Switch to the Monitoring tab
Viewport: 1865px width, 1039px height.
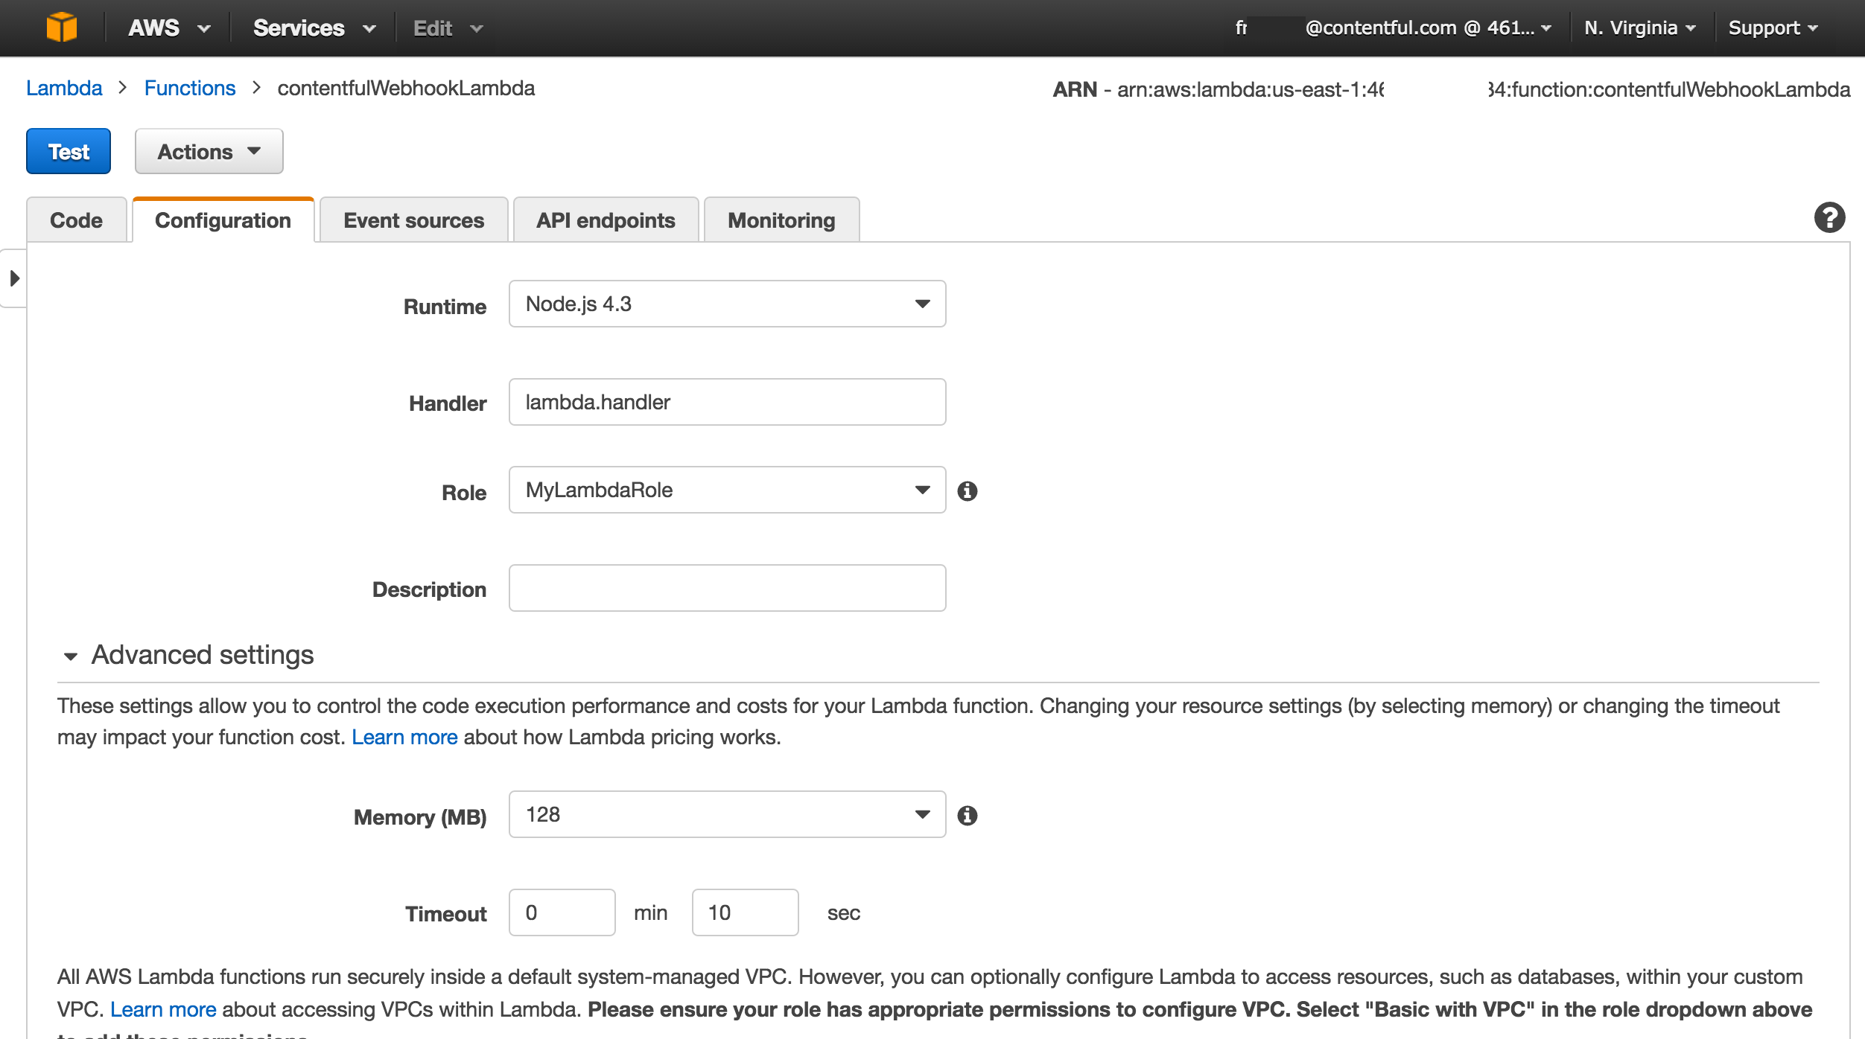781,220
